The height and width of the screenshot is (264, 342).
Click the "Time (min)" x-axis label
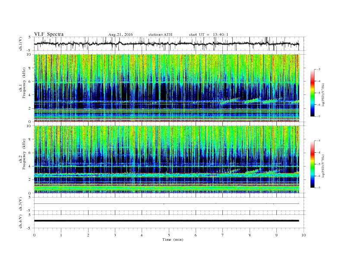coord(173,239)
